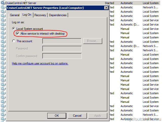
Task: Choose the This account radio option
Action: tap(14, 41)
